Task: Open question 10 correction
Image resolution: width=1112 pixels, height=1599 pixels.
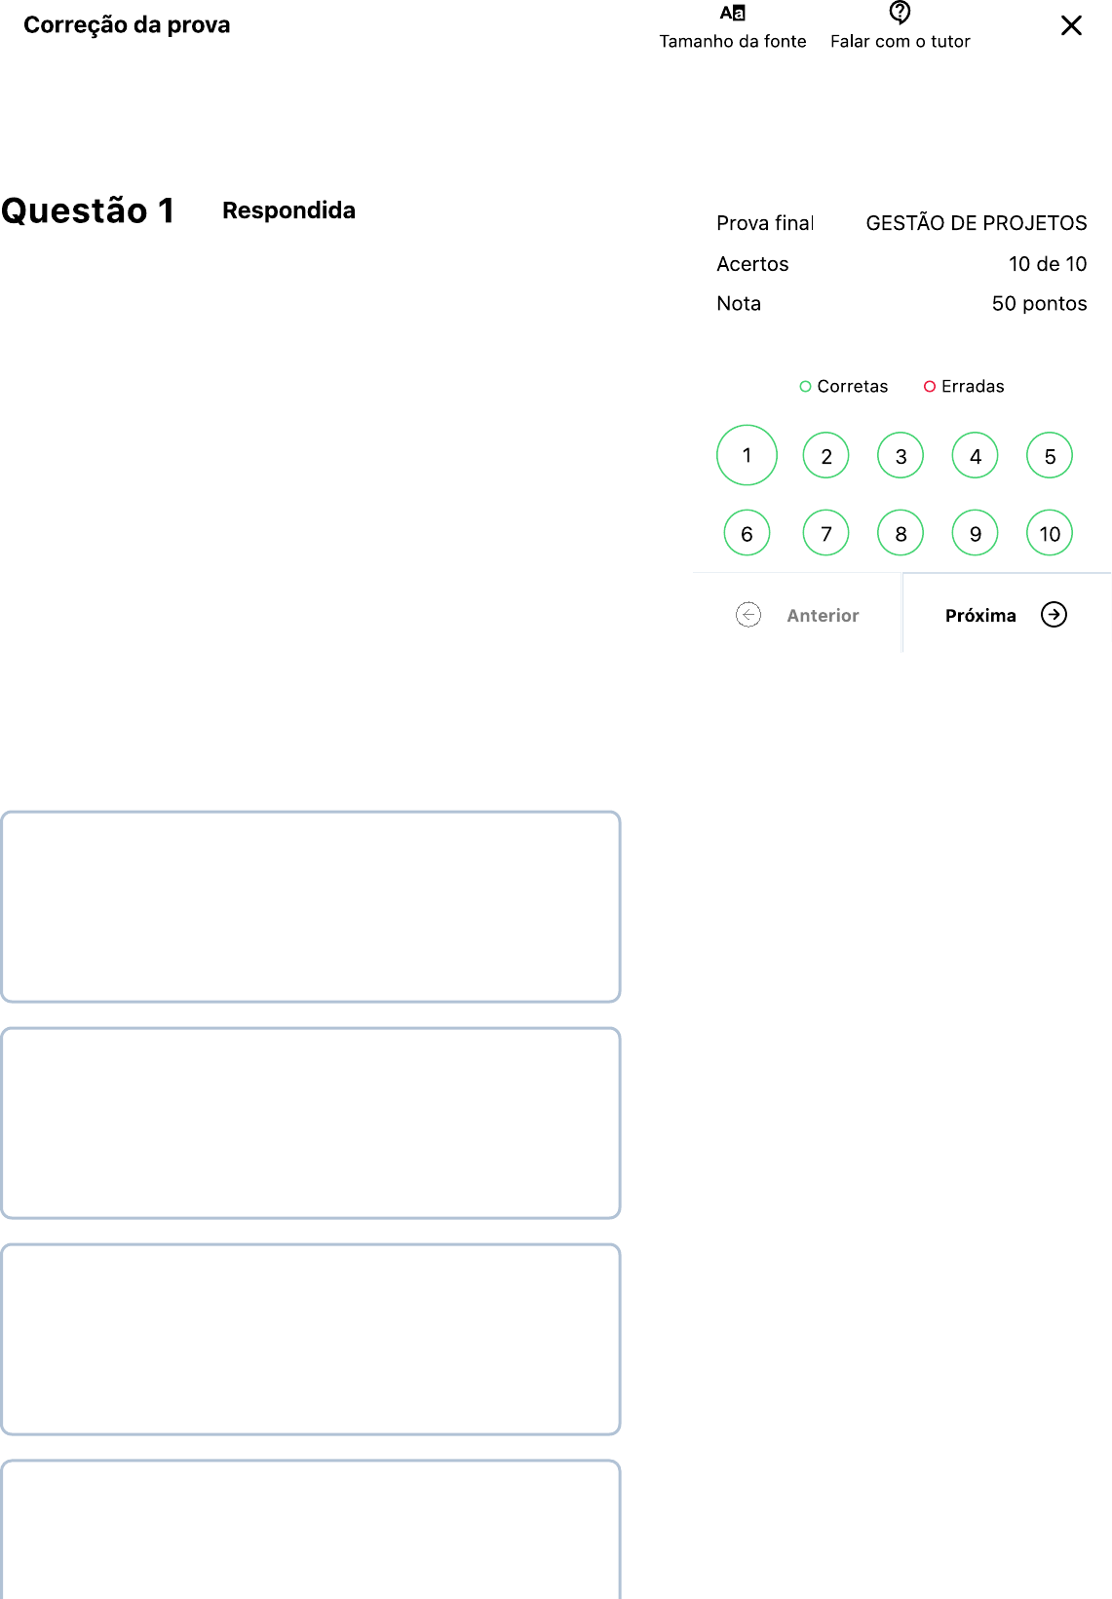Action: (1050, 533)
